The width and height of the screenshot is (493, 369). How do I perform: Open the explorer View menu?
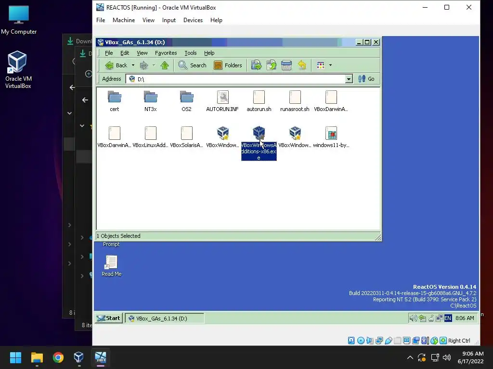[x=142, y=53]
